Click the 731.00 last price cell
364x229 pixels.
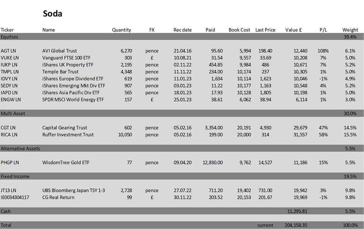pyautogui.click(x=265, y=190)
